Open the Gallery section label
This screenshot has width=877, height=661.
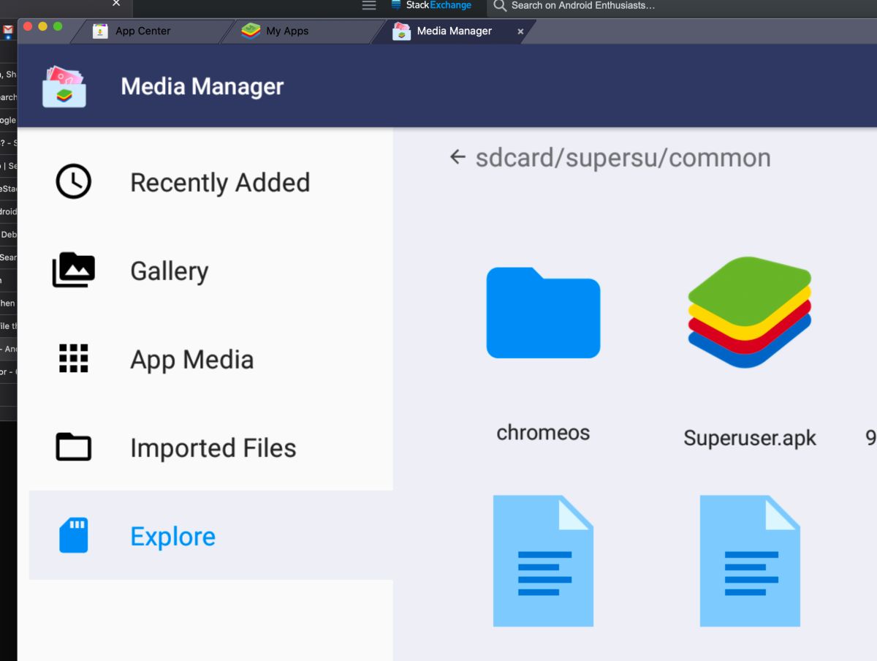[170, 271]
